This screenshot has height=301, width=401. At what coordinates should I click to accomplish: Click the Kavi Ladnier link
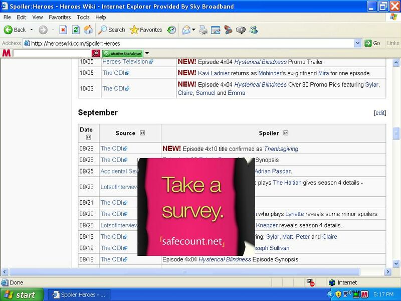tap(214, 73)
